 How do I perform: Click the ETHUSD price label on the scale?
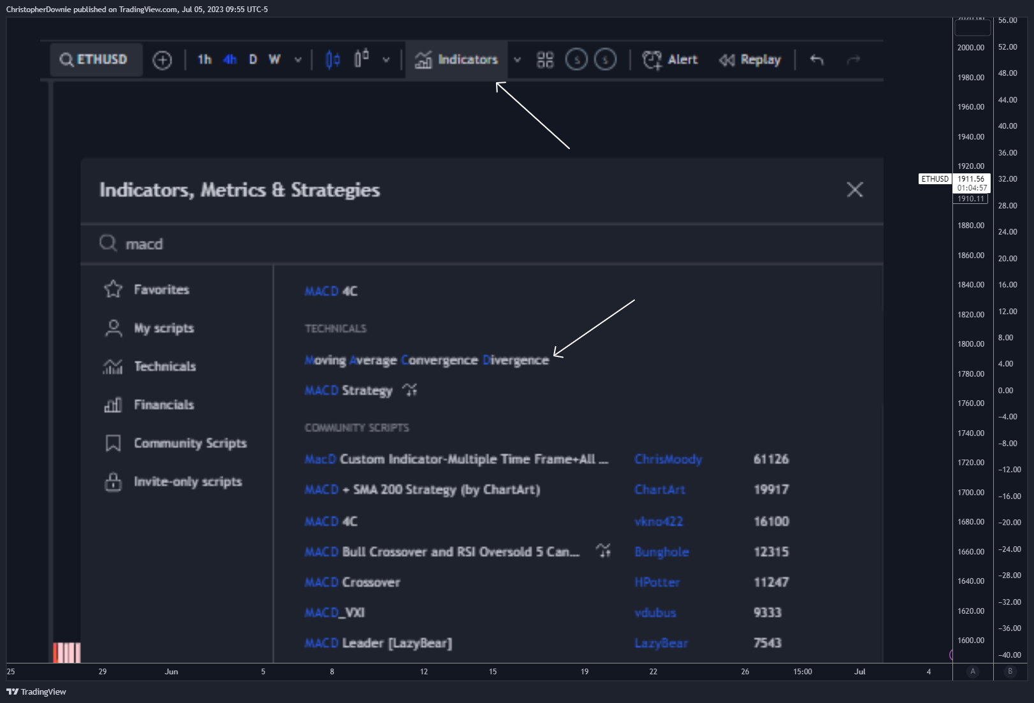(x=935, y=179)
